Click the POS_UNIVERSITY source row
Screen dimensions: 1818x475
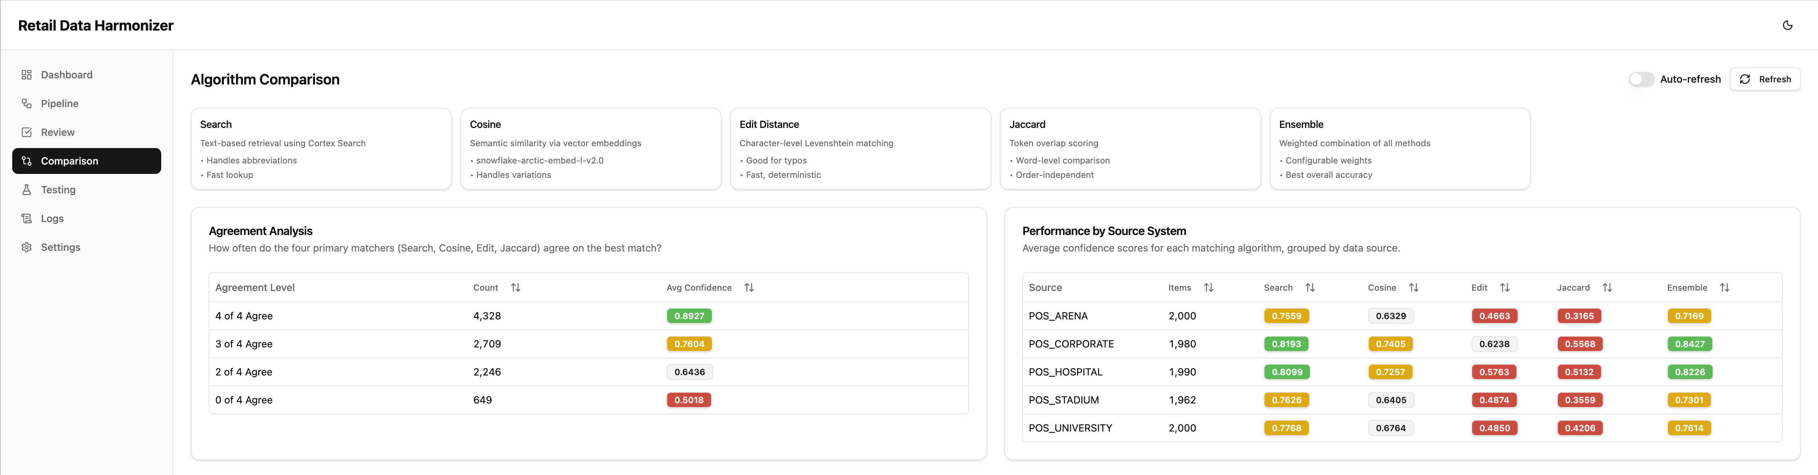1402,428
